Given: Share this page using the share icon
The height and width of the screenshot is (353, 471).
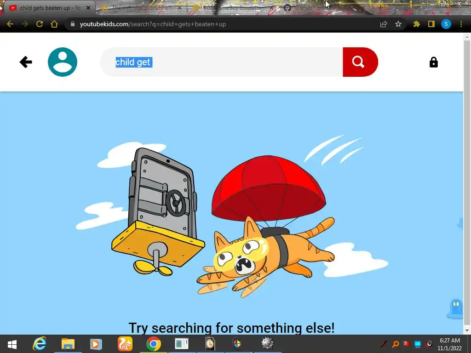Looking at the screenshot, I should pyautogui.click(x=384, y=24).
